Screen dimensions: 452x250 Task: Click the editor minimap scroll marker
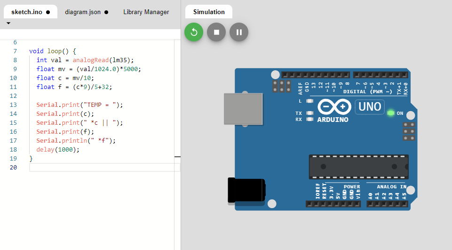178,157
